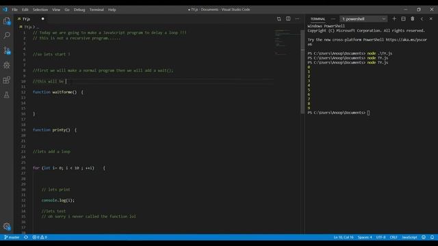Open the File menu
The width and height of the screenshot is (438, 246).
(x=14, y=10)
